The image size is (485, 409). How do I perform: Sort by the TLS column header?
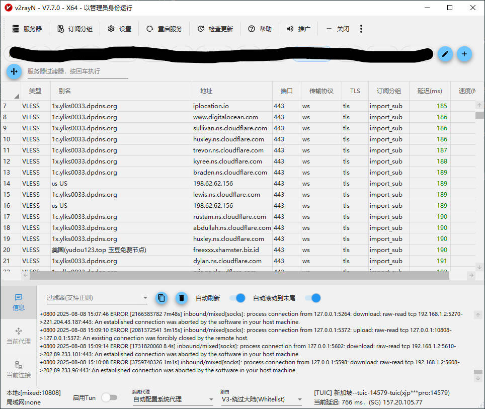click(355, 91)
